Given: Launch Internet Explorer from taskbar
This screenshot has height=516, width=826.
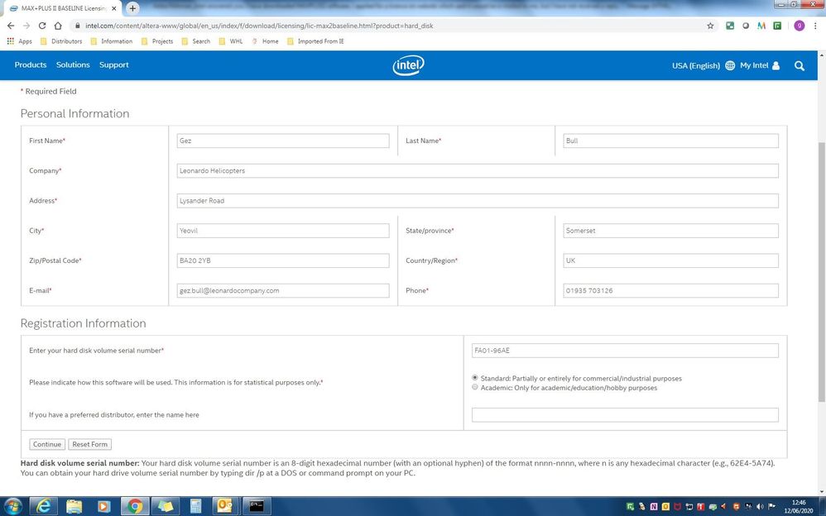Looking at the screenshot, I should (43, 506).
